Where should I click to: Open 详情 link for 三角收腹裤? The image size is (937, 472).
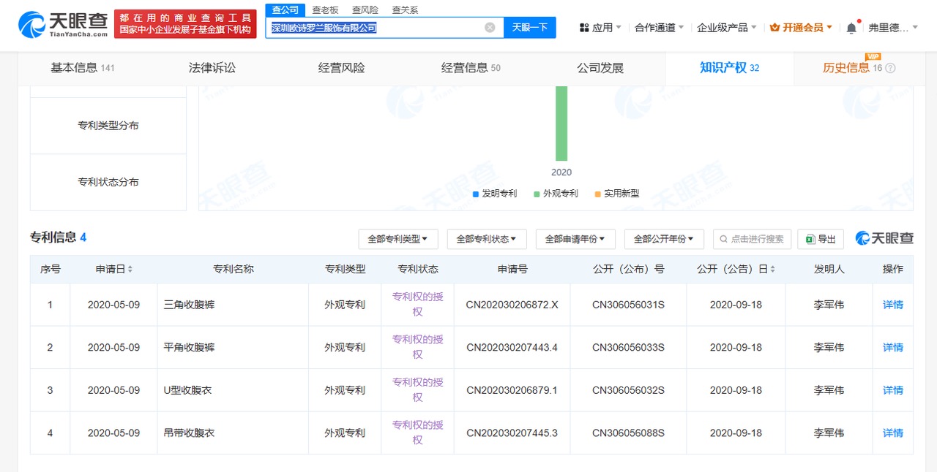[893, 305]
